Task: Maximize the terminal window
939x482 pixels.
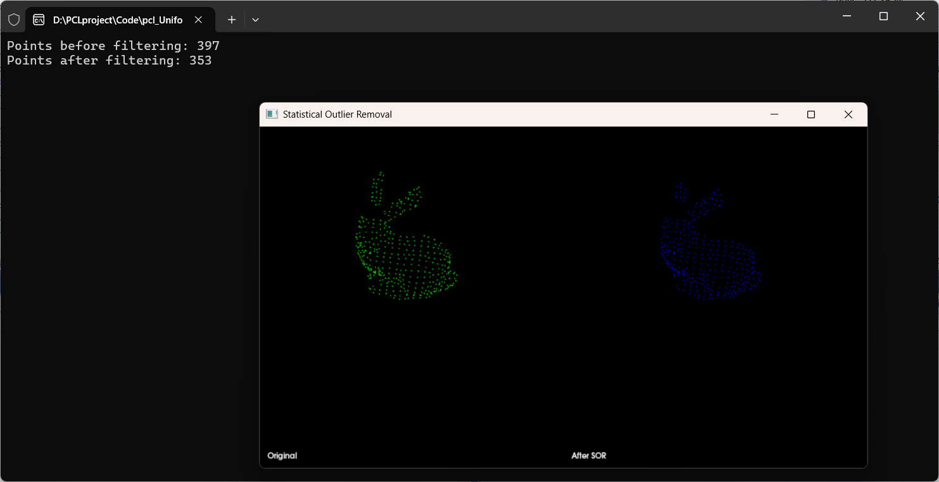Action: tap(883, 16)
